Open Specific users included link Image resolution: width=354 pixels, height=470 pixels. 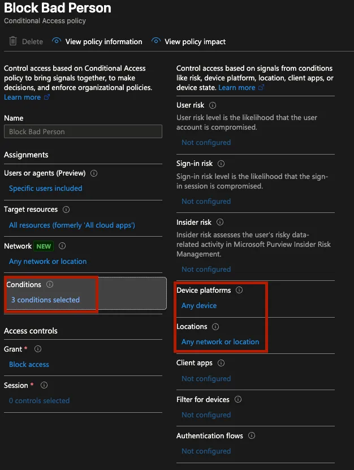[46, 189]
